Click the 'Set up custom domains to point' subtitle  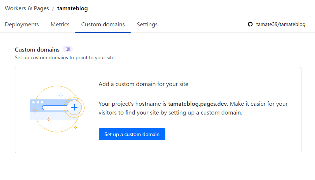pos(65,57)
